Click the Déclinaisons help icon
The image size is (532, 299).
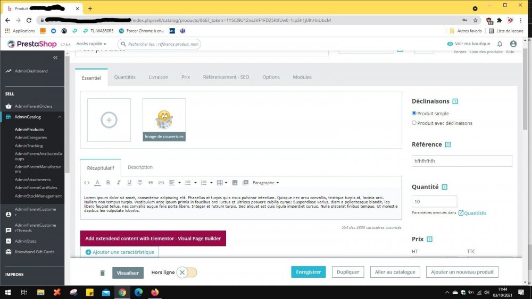click(x=455, y=101)
